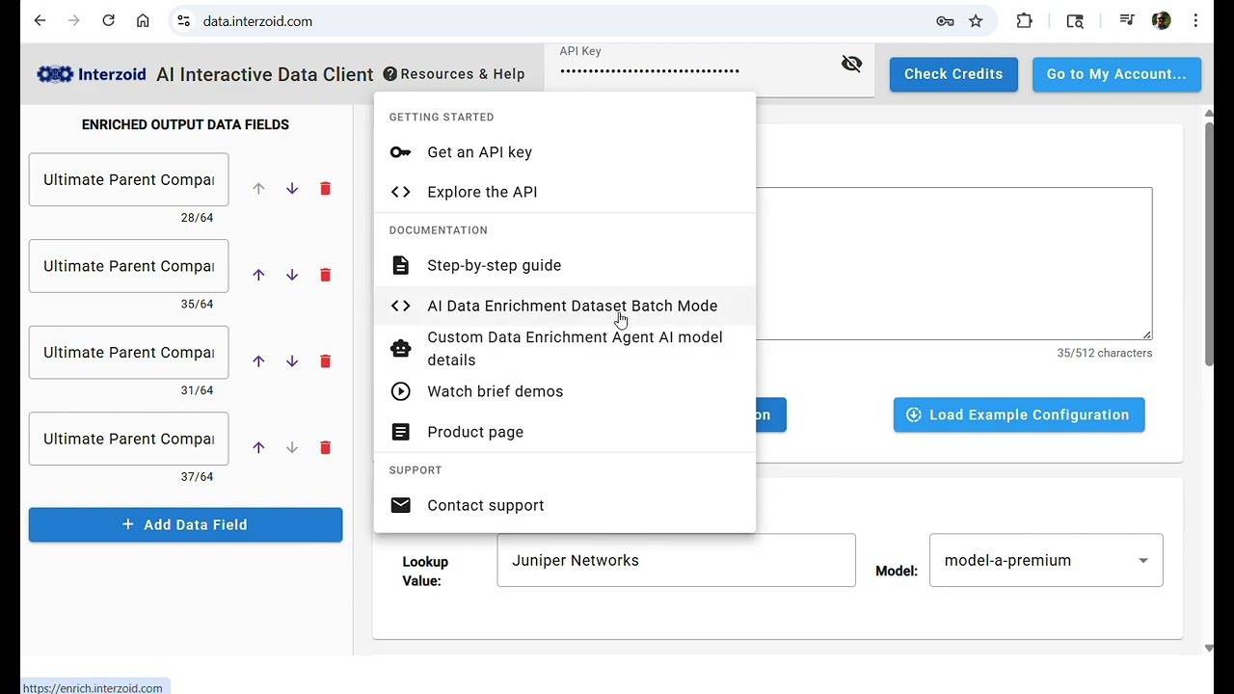Click second Ultimate Parent Company field (35/64)

point(128,266)
